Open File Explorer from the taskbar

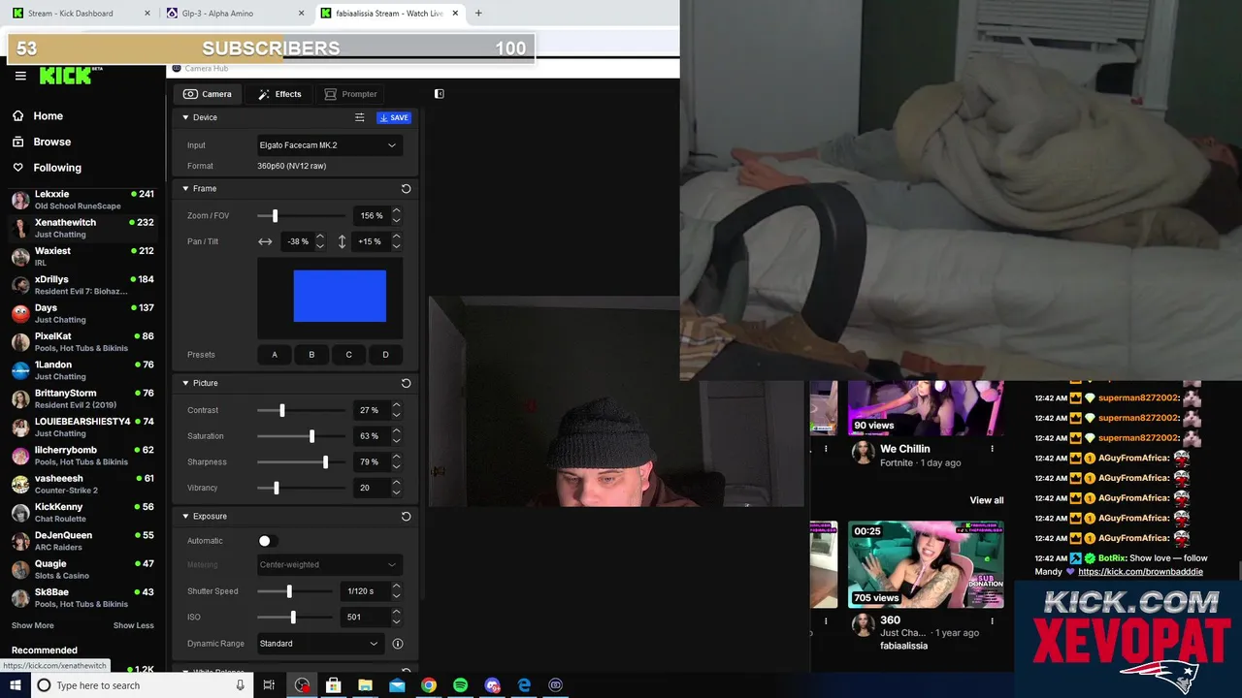click(x=365, y=685)
